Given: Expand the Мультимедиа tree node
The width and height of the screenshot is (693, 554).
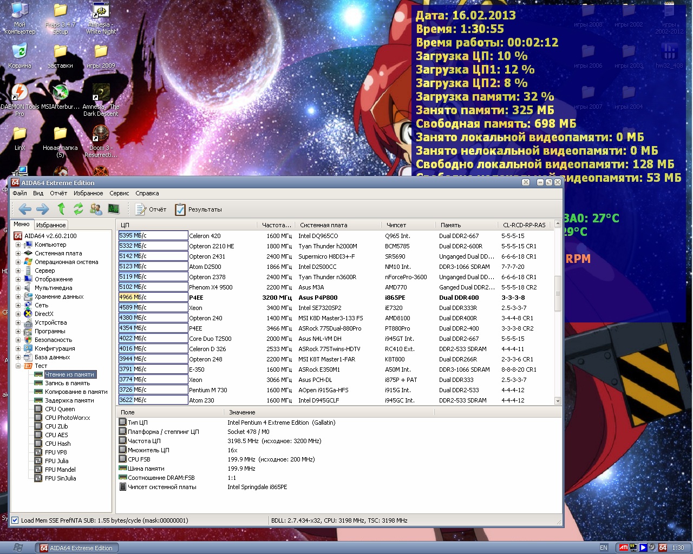Looking at the screenshot, I should (x=18, y=288).
